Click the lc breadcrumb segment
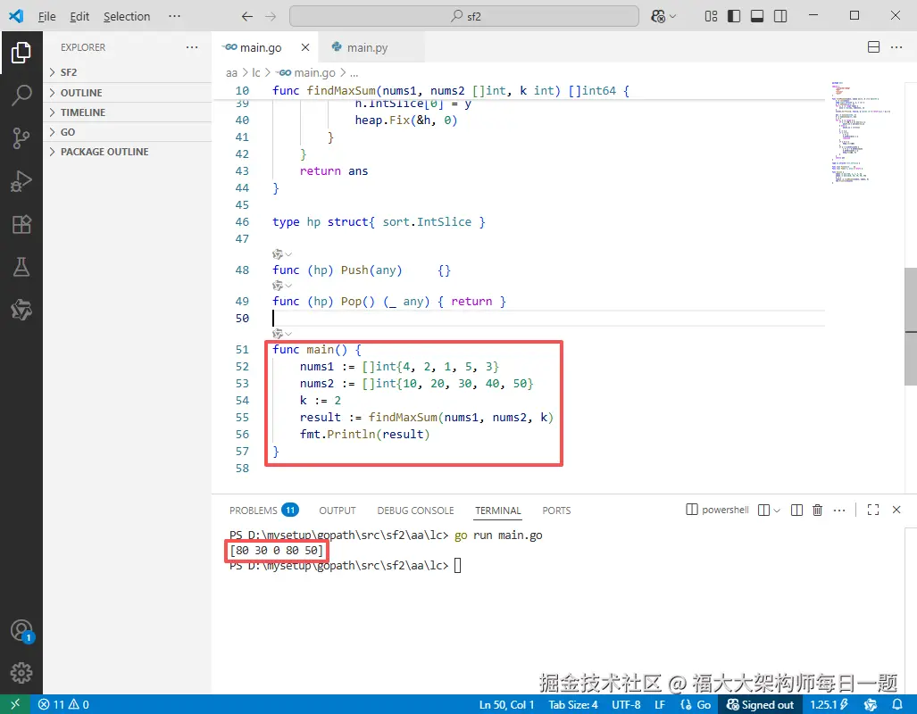917x714 pixels. [x=256, y=72]
